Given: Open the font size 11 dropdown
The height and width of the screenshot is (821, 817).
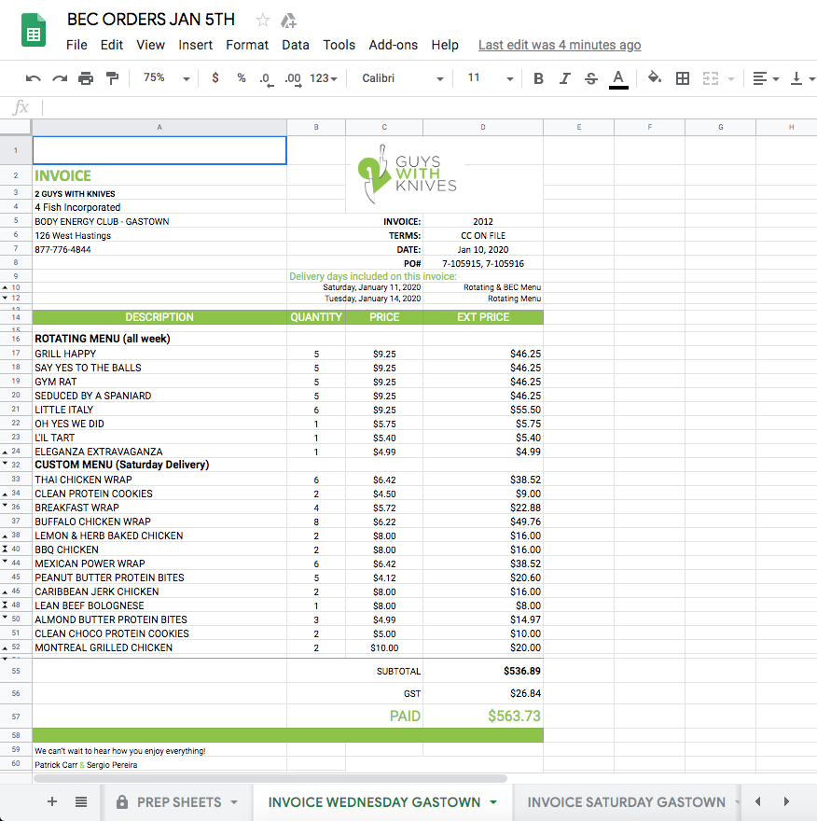Looking at the screenshot, I should pos(489,78).
